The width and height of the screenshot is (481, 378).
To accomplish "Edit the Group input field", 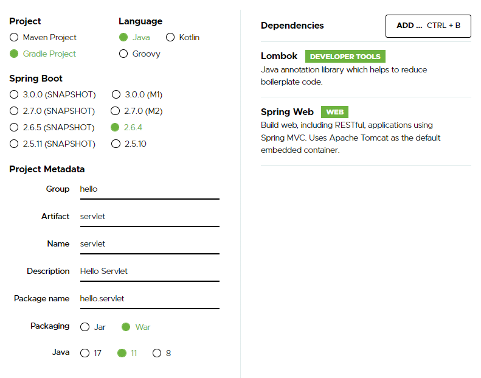I will [150, 190].
